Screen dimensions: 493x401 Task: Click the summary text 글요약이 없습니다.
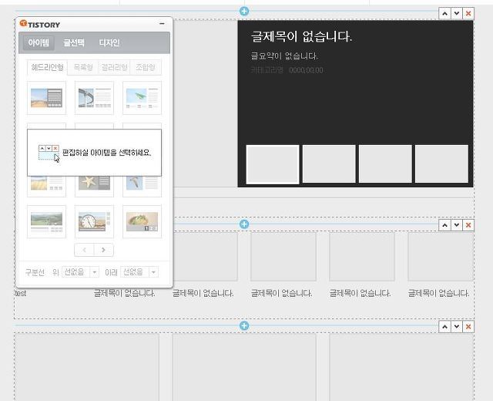[x=284, y=56]
